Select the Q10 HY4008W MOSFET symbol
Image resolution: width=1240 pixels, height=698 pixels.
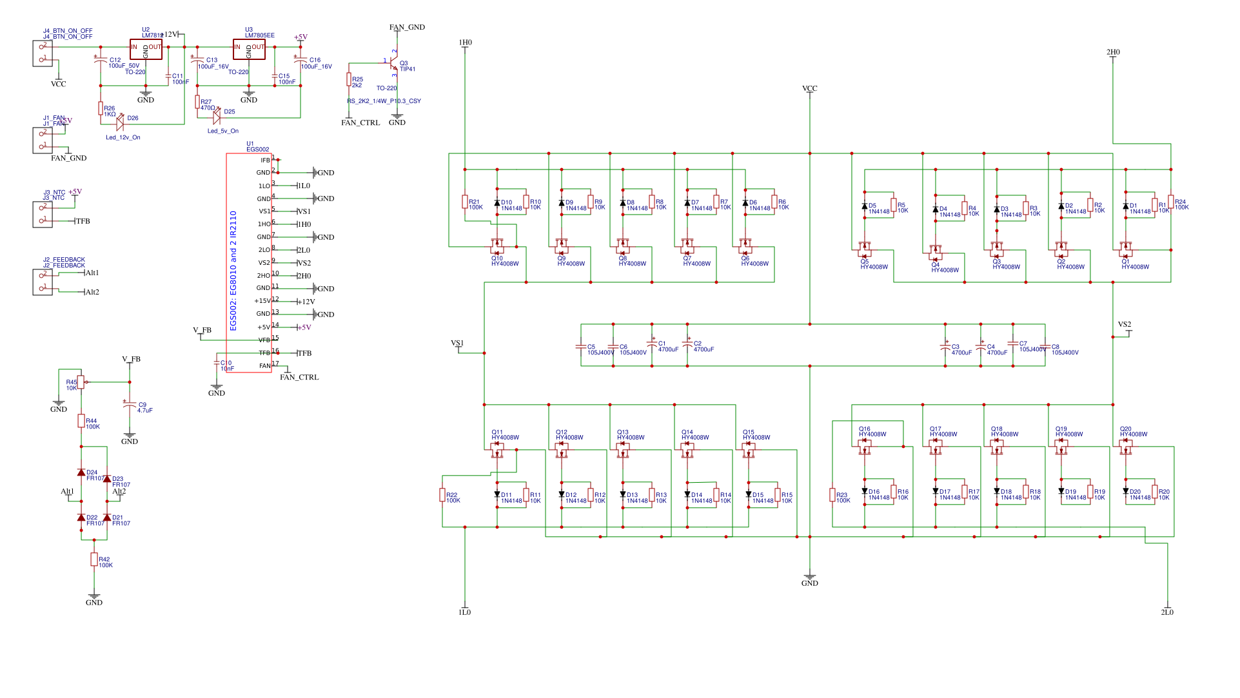pos(497,246)
